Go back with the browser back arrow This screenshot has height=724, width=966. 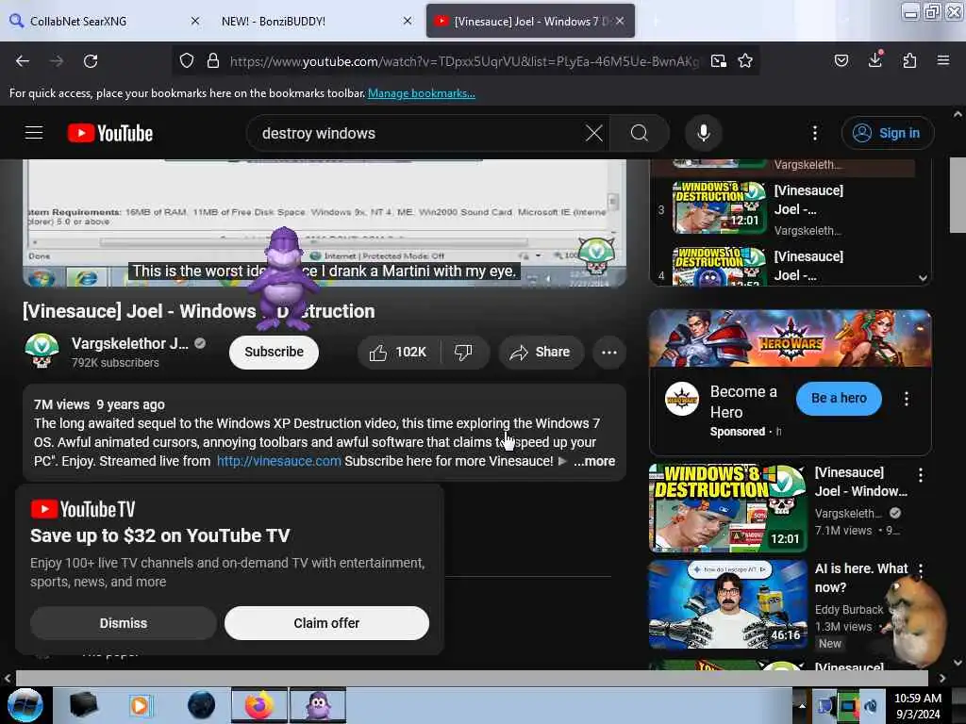coord(23,61)
